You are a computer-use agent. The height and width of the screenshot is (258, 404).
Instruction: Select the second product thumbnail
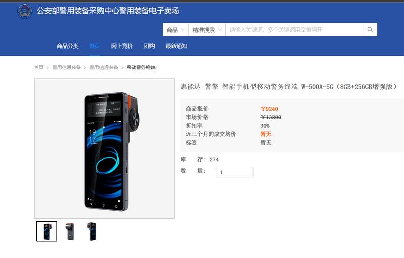pyautogui.click(x=69, y=231)
